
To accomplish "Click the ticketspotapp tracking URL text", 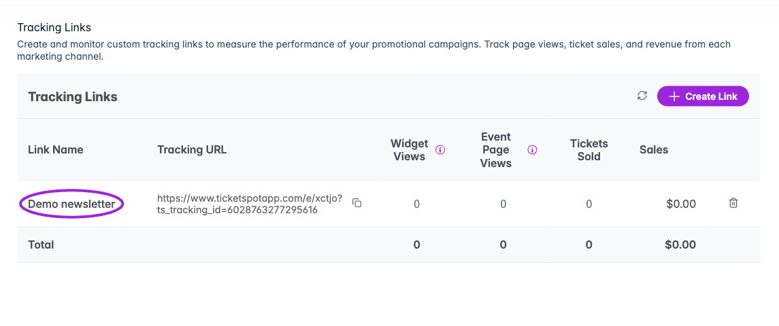I will [250, 204].
